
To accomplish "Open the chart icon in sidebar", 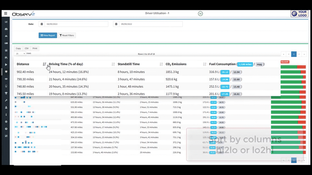I will [6, 22].
